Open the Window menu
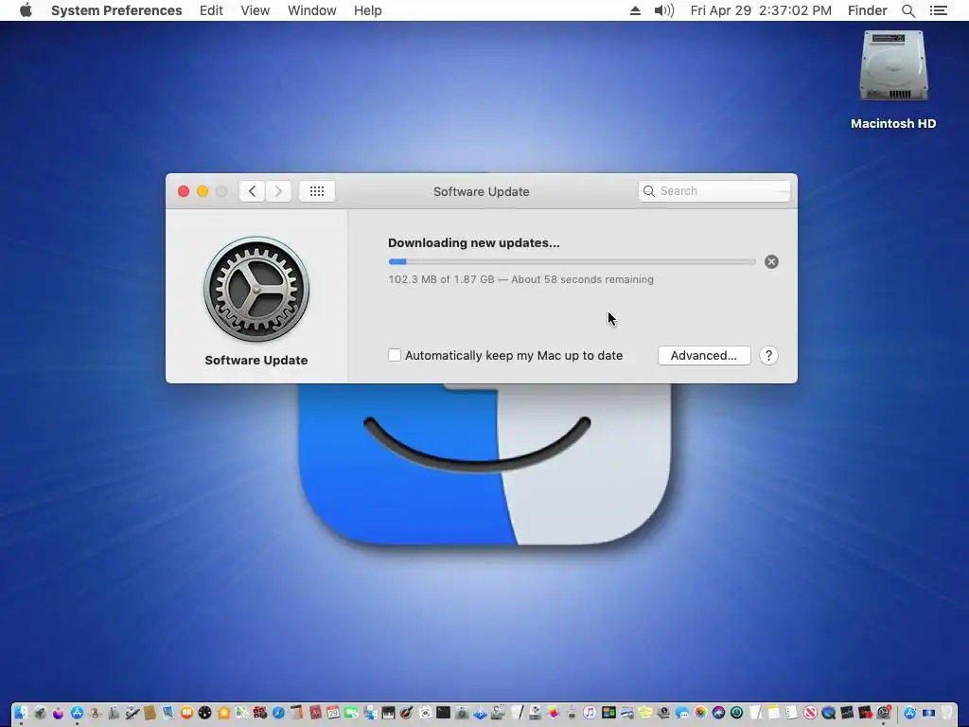 pos(312,10)
